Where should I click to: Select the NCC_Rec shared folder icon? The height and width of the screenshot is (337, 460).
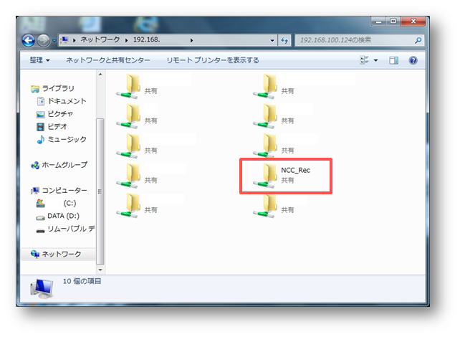pyautogui.click(x=266, y=176)
